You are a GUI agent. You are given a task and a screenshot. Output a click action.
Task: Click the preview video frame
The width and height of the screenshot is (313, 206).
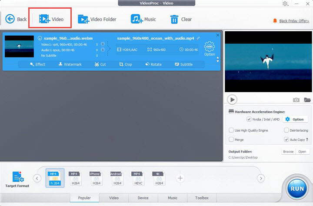pos(268,61)
